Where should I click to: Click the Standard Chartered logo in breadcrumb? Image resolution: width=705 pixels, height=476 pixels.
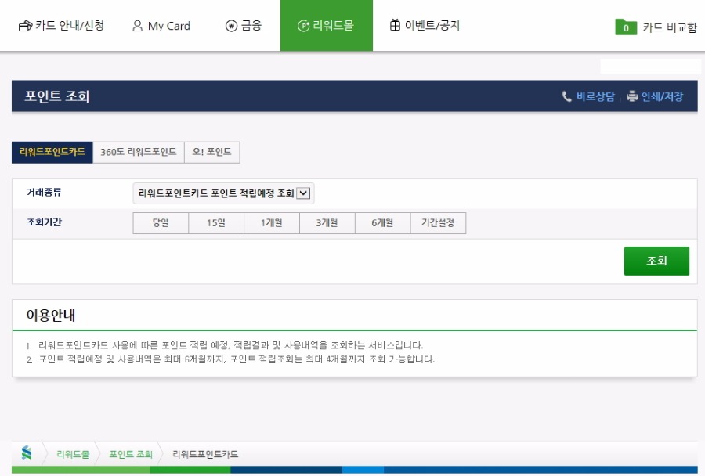[27, 453]
